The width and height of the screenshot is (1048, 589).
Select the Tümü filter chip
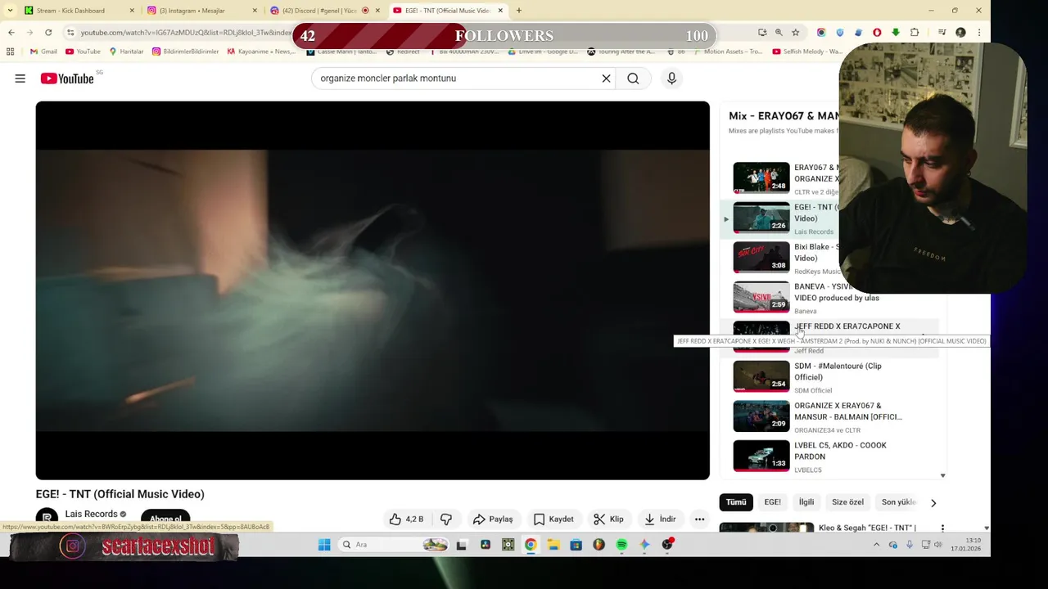(736, 502)
